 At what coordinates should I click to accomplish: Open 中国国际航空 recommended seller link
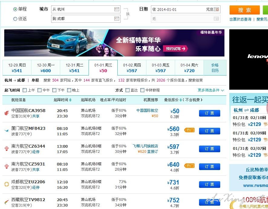coord(147,111)
